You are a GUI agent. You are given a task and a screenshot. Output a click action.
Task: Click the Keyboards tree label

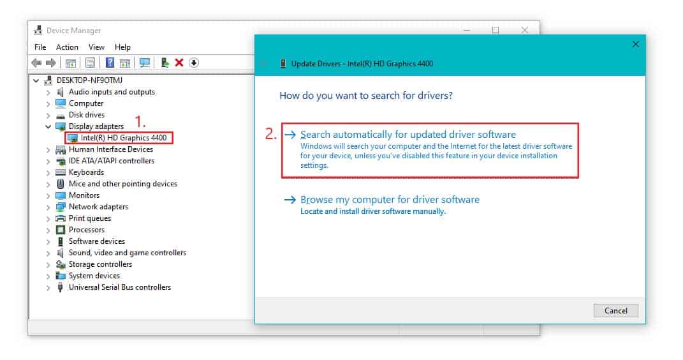[x=86, y=172]
